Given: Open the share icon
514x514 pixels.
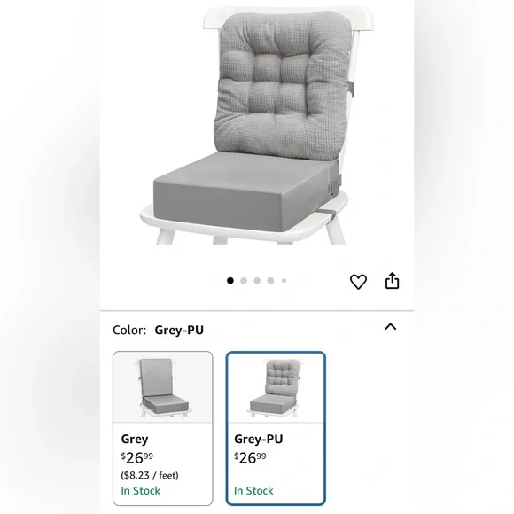Looking at the screenshot, I should click(392, 281).
